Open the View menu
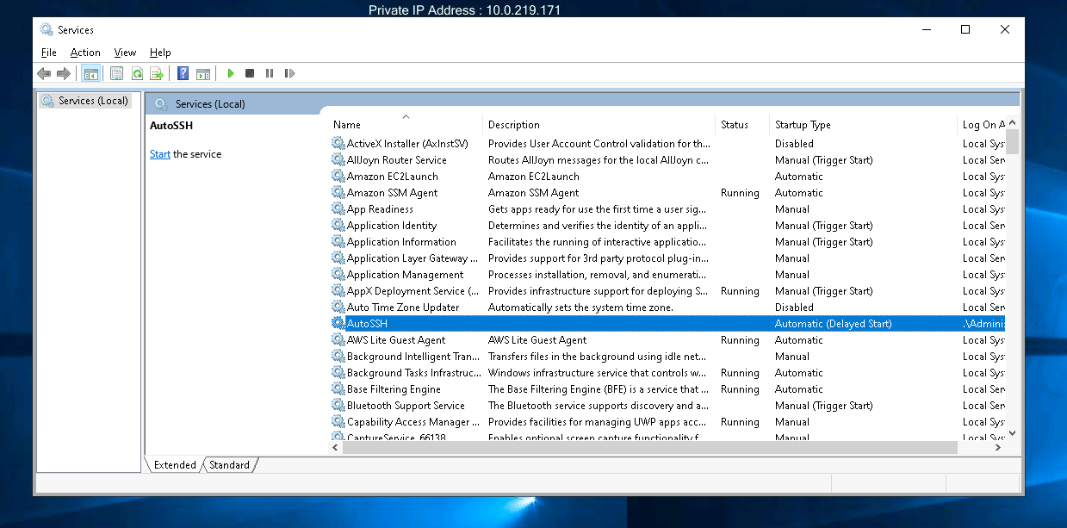The height and width of the screenshot is (528, 1067). point(125,53)
